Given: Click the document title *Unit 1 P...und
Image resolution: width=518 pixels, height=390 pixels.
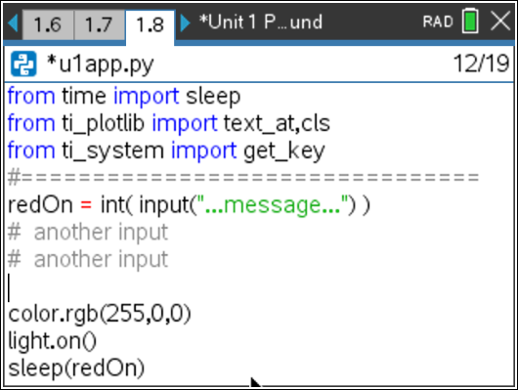Looking at the screenshot, I should tap(261, 22).
